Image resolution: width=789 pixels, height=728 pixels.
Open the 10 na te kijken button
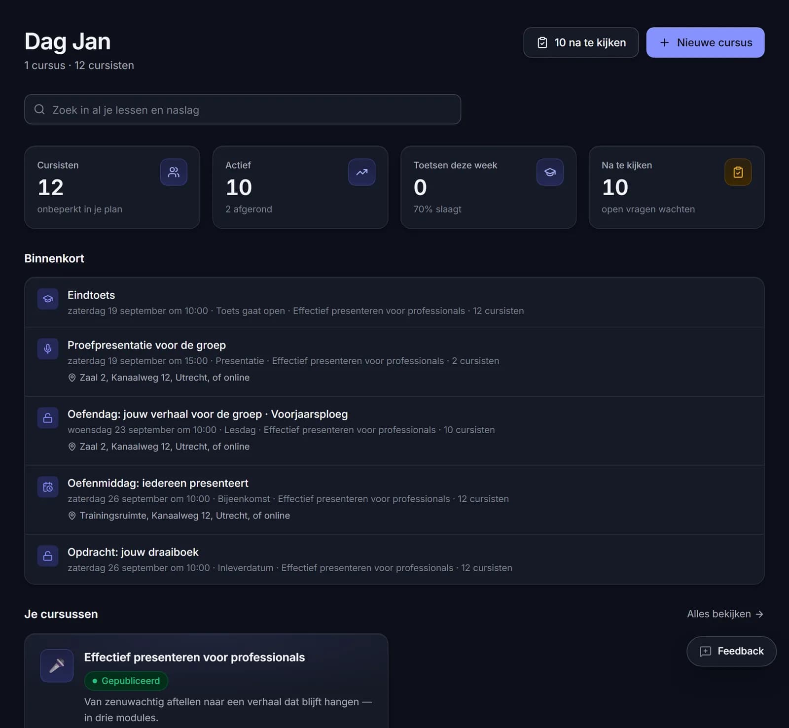click(x=581, y=42)
